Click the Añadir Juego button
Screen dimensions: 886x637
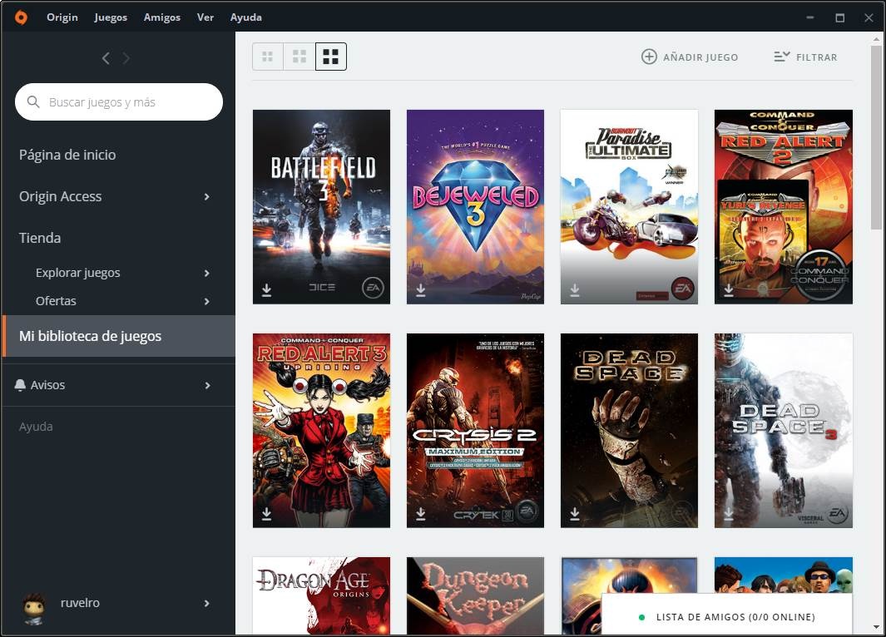pyautogui.click(x=690, y=57)
